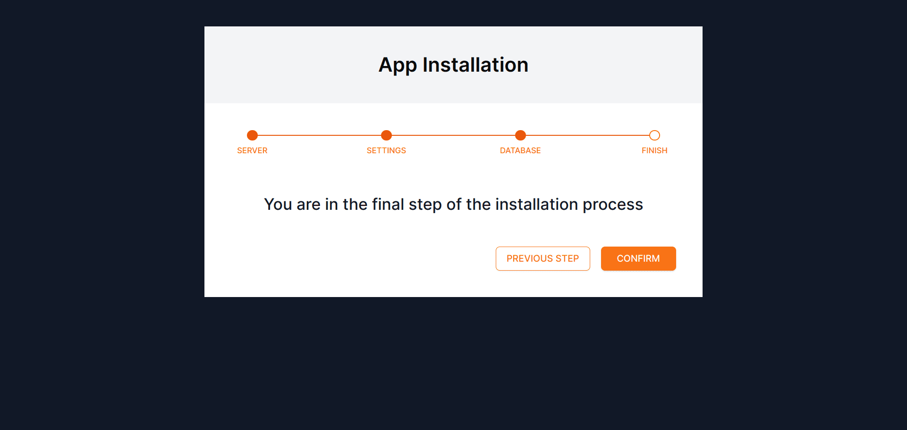Click progress line between Database and Finish

pyautogui.click(x=587, y=135)
